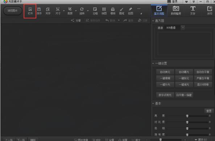The width and height of the screenshot is (215, 141).
Task: Select the 旋转 rotate tool
Action: (82, 11)
